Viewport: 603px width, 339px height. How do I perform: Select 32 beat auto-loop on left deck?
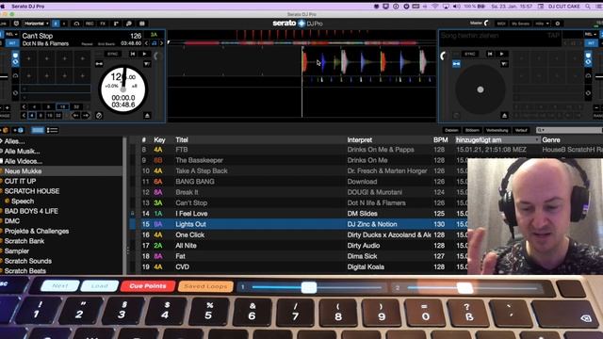click(x=76, y=106)
